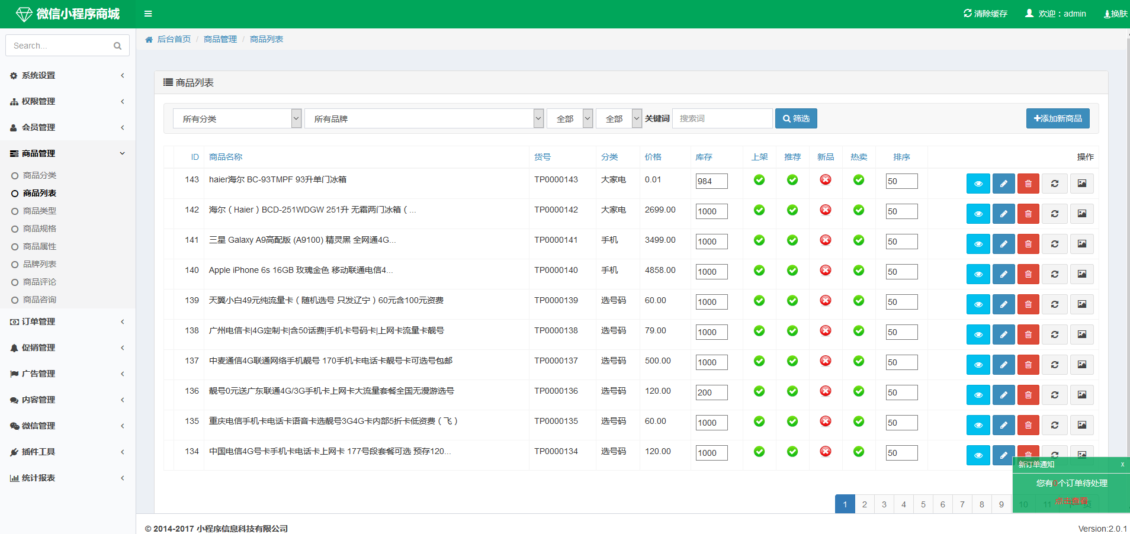Toggle hot-sale status for product 136
Viewport: 1130px width, 534px height.
point(858,391)
